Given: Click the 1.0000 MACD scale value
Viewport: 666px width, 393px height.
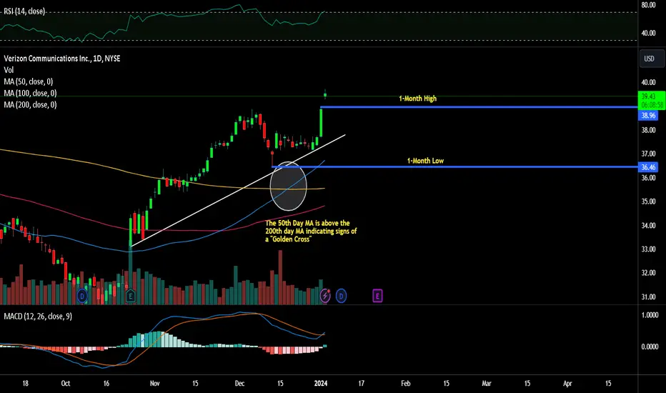Looking at the screenshot, I should 650,315.
